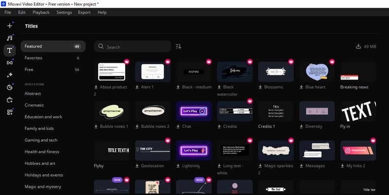Download the Black - medium title
The width and height of the screenshot is (389, 195).
178,87
